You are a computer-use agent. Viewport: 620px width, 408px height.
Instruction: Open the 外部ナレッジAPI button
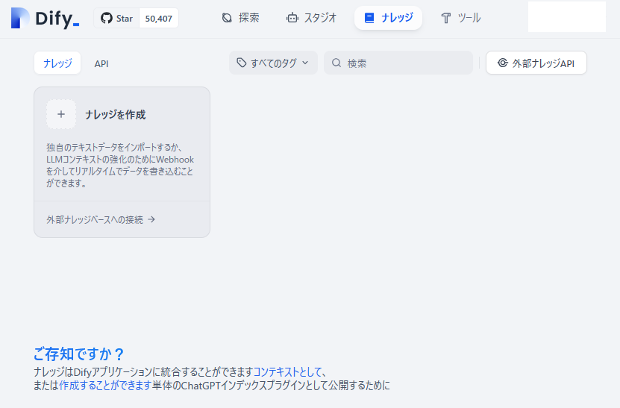click(536, 63)
